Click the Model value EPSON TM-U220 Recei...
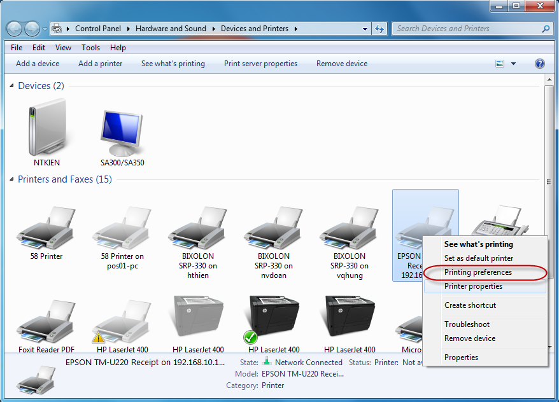Image resolution: width=559 pixels, height=402 pixels. pyautogui.click(x=302, y=374)
